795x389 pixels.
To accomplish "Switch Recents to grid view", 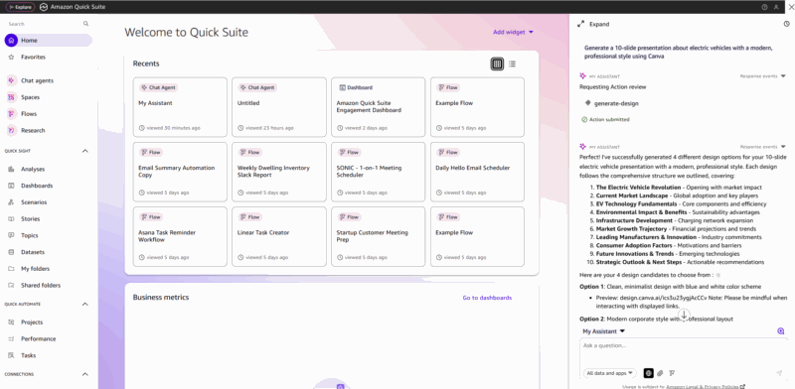I will pos(498,64).
